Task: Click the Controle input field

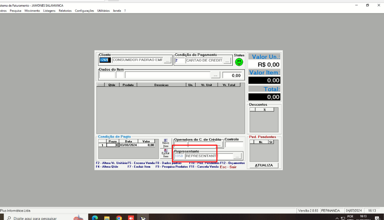Action: point(234,144)
